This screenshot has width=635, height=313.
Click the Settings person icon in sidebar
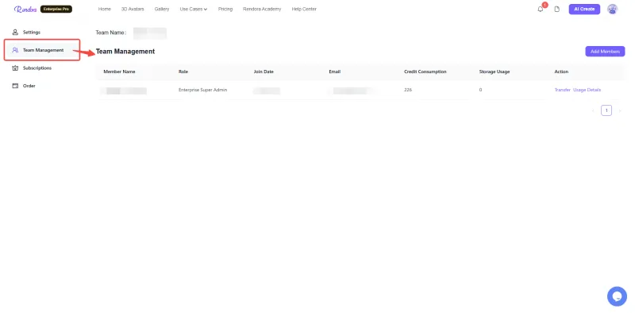click(15, 32)
